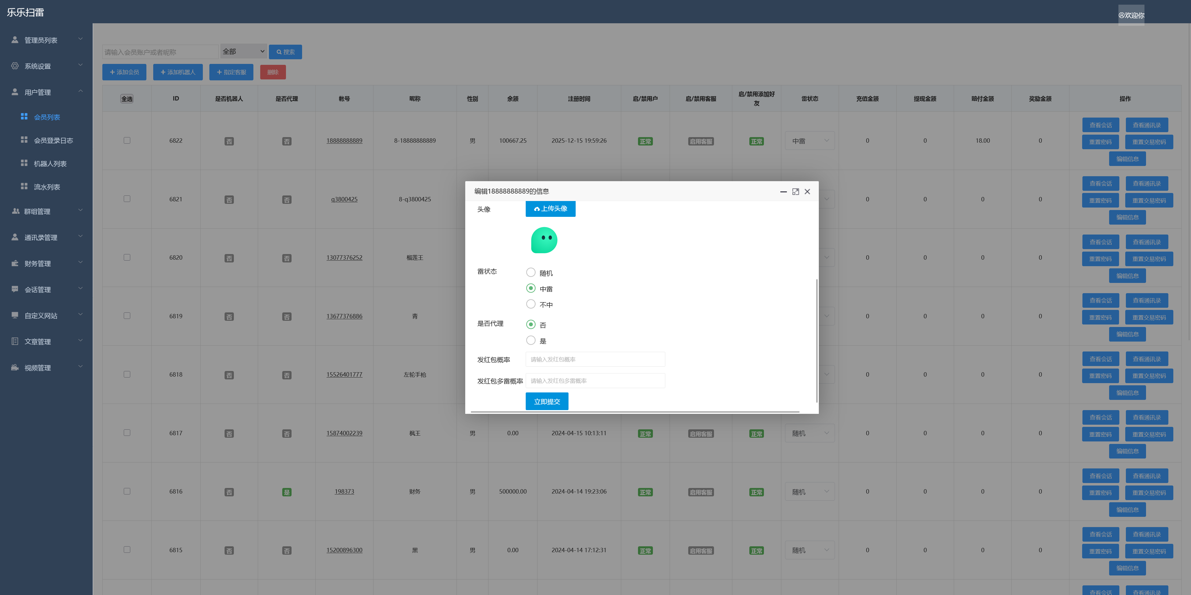Click the finance management wallet icon
This screenshot has height=595, width=1191.
pyautogui.click(x=15, y=263)
